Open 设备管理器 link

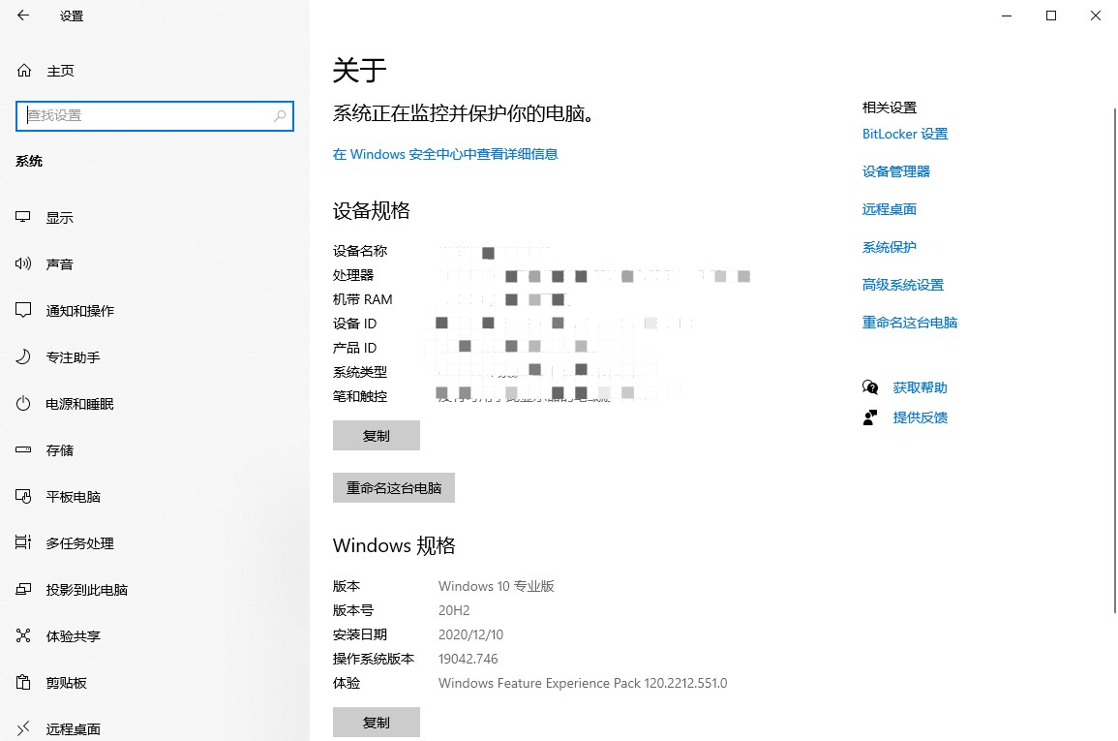pos(895,171)
